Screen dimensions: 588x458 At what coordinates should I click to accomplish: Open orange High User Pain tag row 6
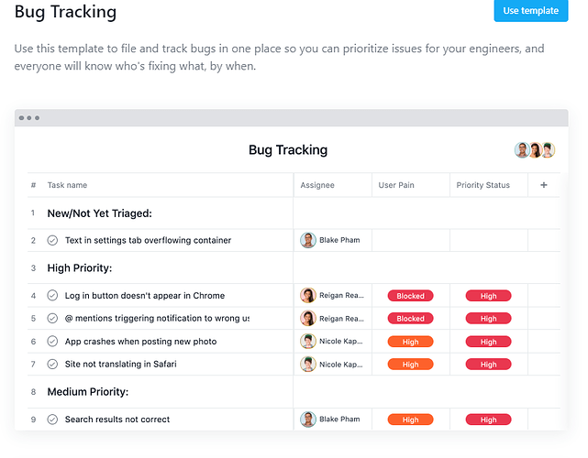pos(410,342)
